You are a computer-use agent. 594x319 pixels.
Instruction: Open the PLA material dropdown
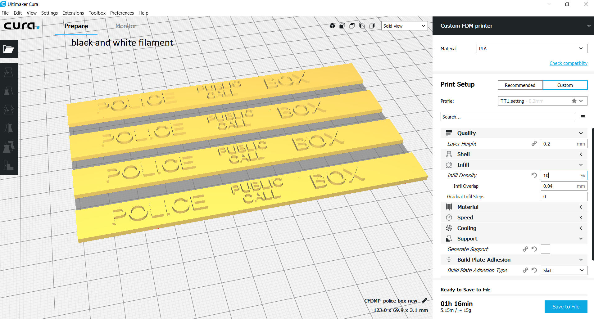pyautogui.click(x=532, y=48)
